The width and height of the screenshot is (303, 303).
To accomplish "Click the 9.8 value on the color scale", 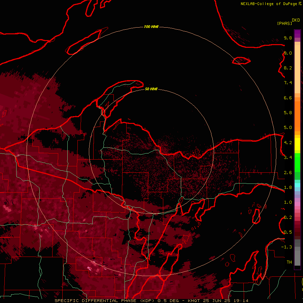I will tap(288, 38).
